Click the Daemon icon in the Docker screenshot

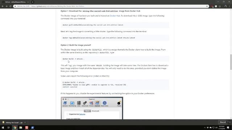tap(97, 104)
